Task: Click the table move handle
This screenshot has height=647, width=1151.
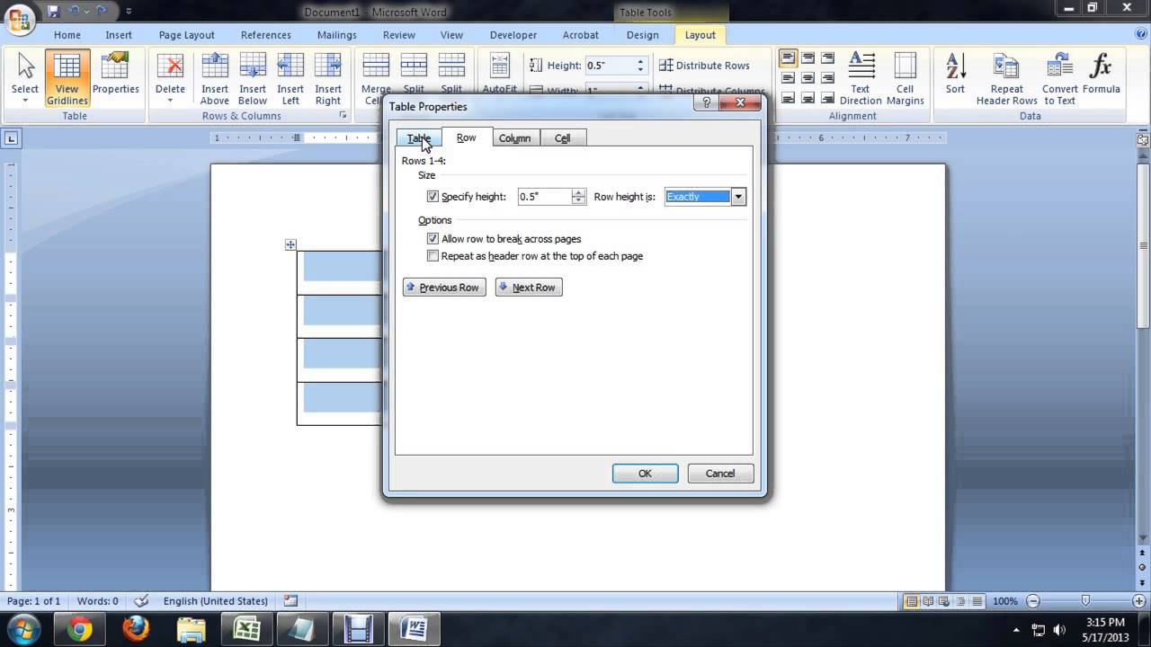Action: point(290,244)
